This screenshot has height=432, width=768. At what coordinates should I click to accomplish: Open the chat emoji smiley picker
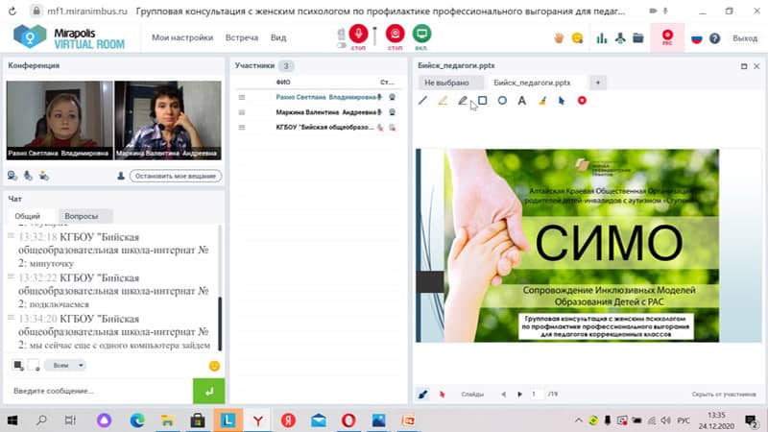click(x=214, y=366)
